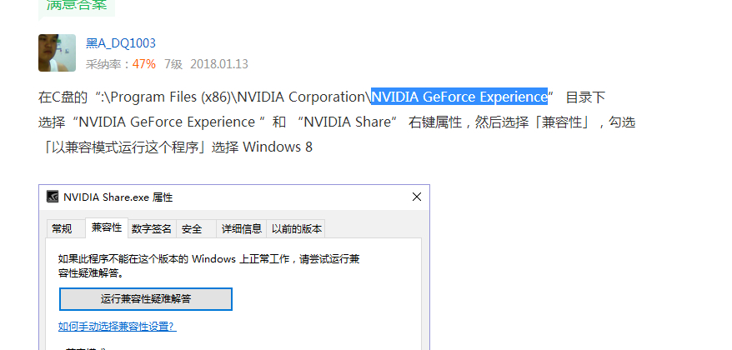Click the 满意答案 badge label
Screen dimensions: 732x350
(x=77, y=6)
